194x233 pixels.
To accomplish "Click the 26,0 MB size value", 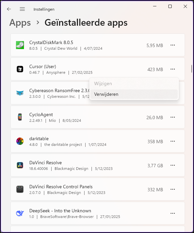I will pos(155,118).
